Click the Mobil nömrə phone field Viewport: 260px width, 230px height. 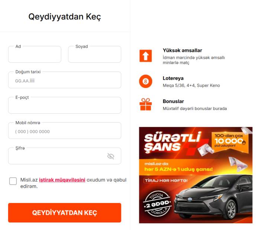pyautogui.click(x=65, y=131)
